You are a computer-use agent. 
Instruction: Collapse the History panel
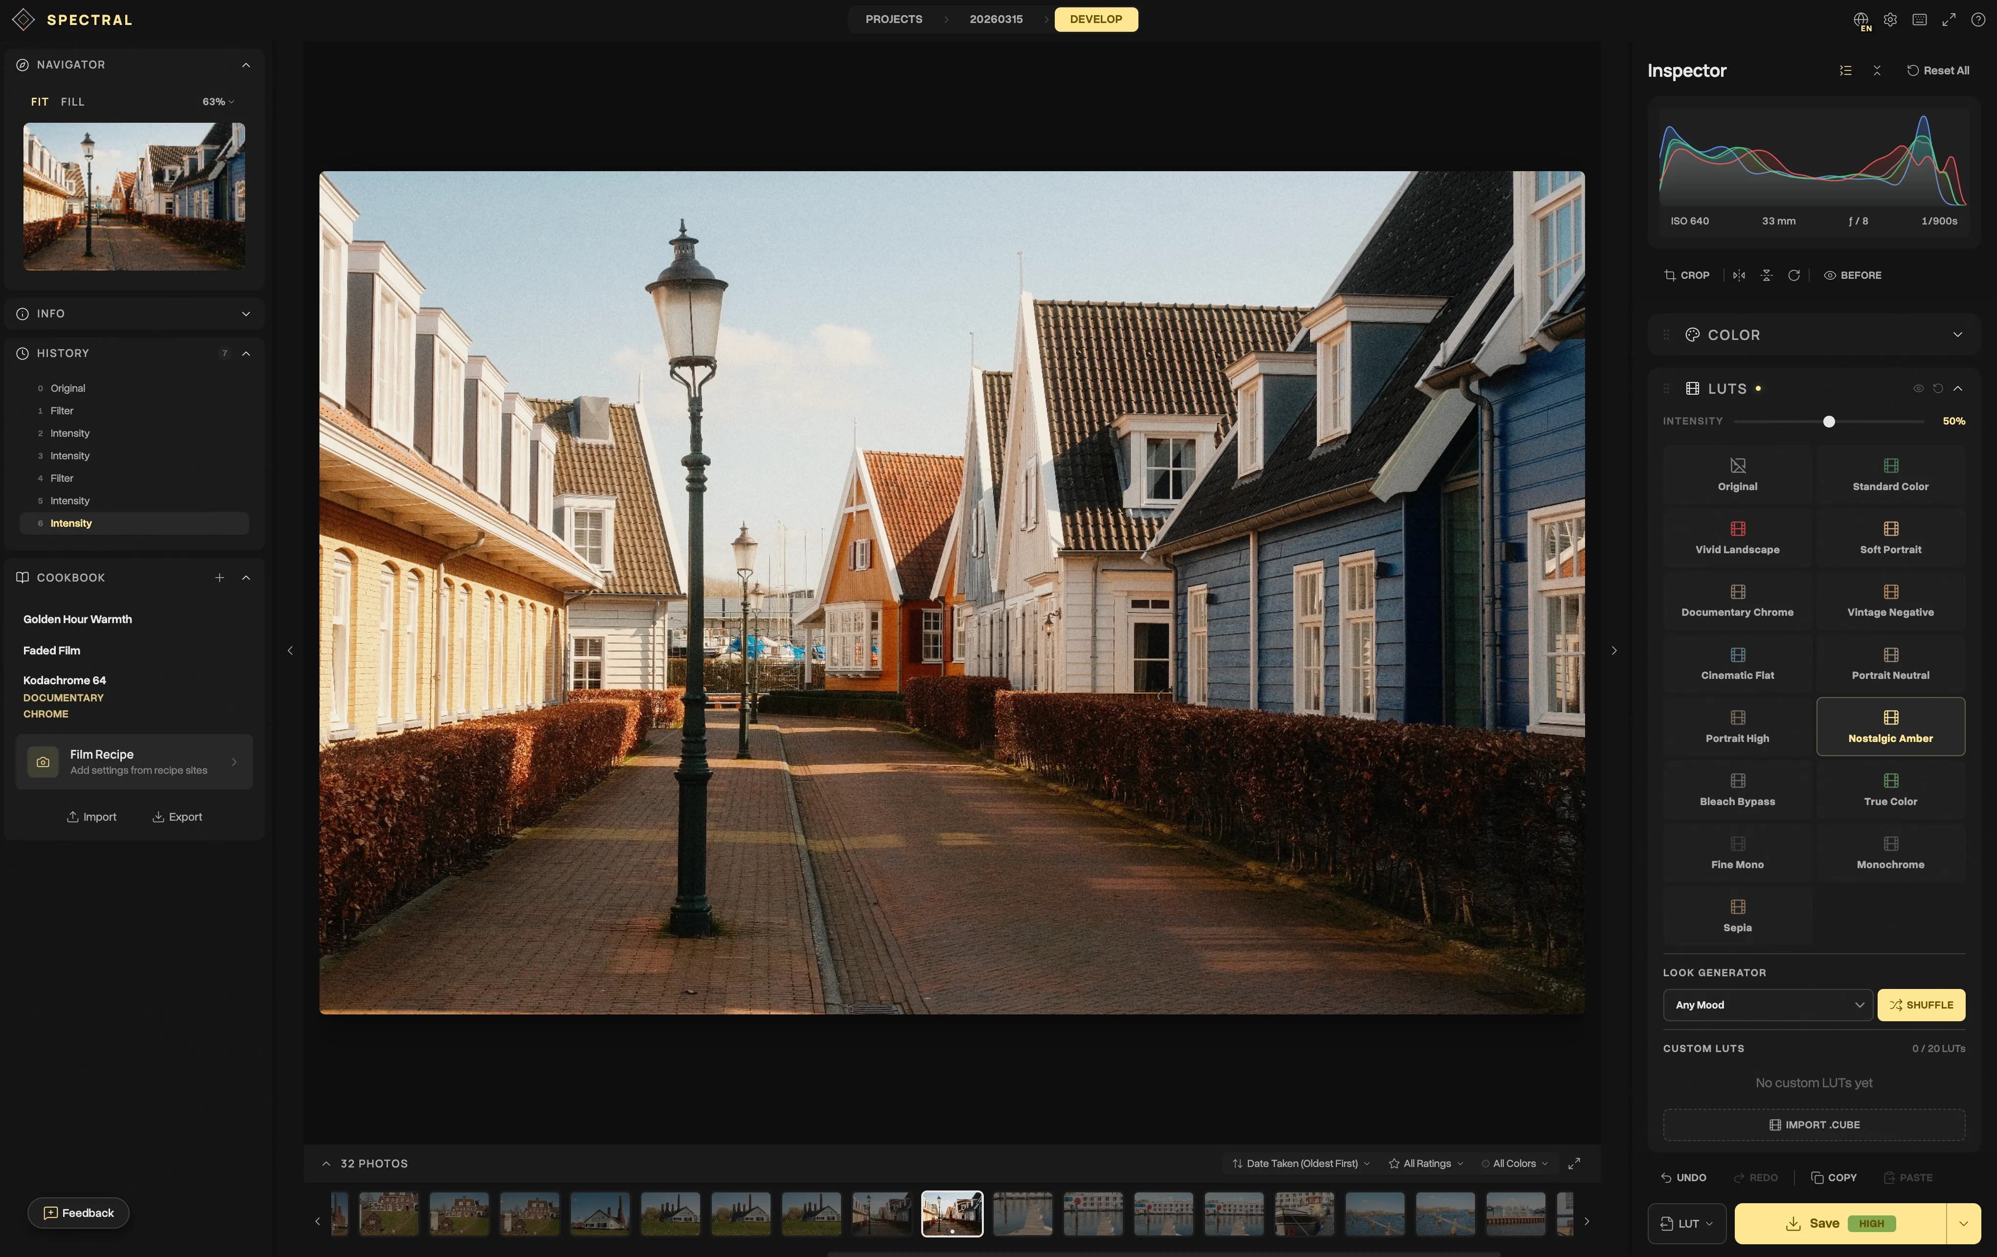point(246,352)
